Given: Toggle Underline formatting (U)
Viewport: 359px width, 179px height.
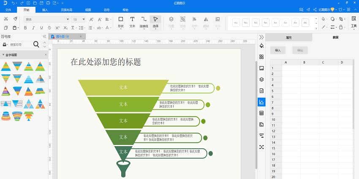Looking at the screenshot, I should pos(41,28).
